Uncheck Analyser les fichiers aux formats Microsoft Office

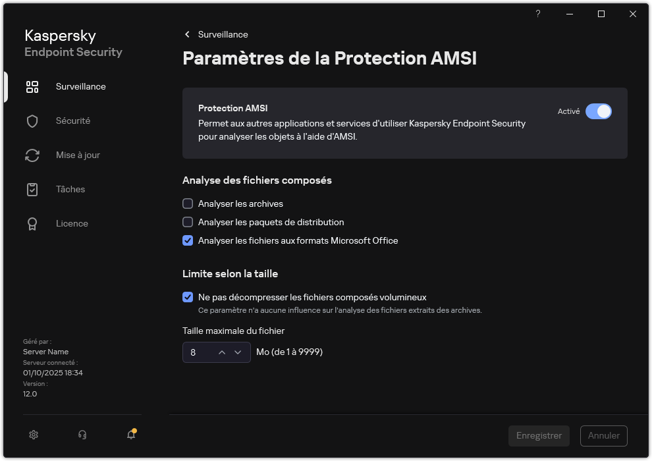point(188,240)
